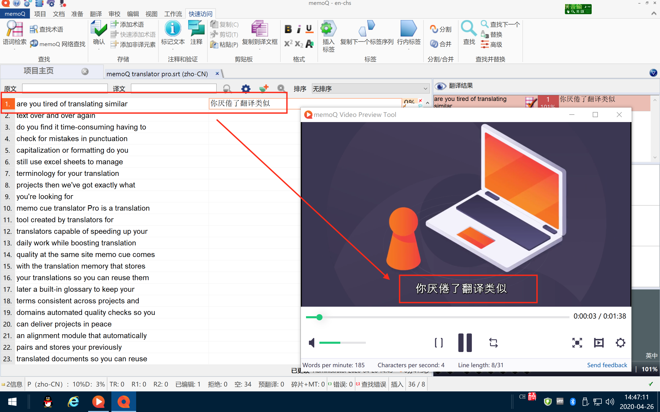Open the 排序 无排序 sort dropdown
This screenshot has height=412, width=660.
pyautogui.click(x=370, y=89)
